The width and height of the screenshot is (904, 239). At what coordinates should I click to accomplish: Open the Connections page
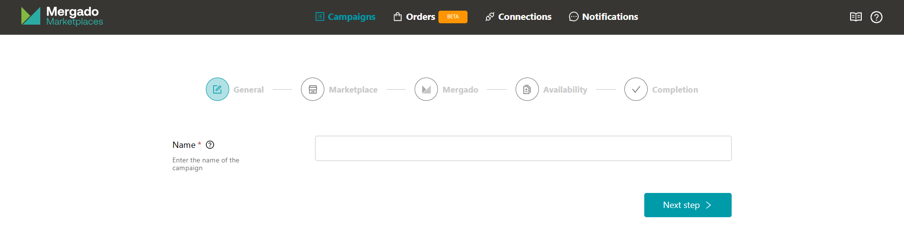tap(519, 17)
